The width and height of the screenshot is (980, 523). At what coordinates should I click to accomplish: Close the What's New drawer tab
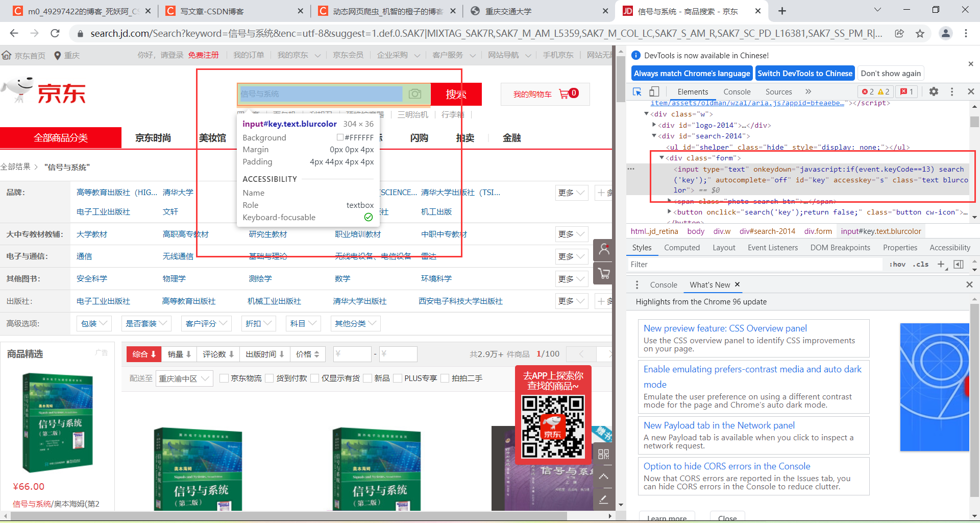(x=737, y=284)
